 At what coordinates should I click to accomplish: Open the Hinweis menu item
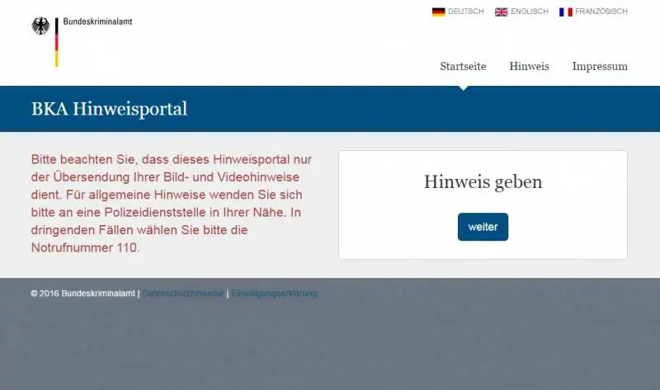(x=529, y=67)
